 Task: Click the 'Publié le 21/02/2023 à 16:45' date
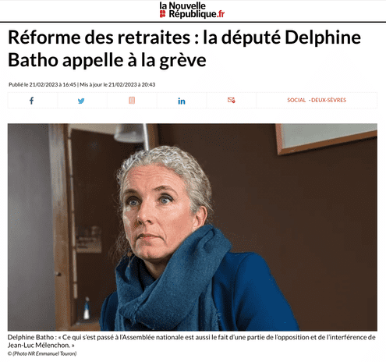42,84
